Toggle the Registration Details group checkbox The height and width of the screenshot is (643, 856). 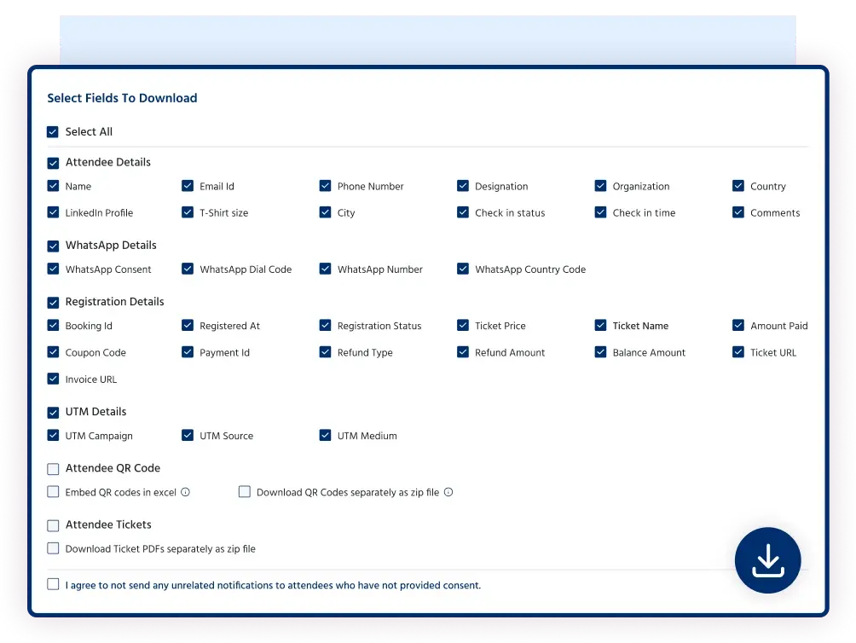[53, 302]
